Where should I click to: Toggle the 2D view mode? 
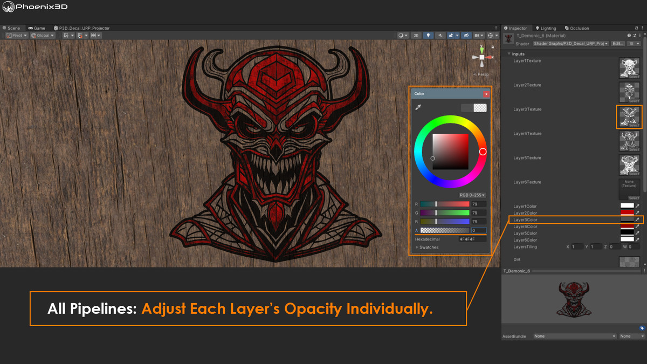click(x=416, y=36)
